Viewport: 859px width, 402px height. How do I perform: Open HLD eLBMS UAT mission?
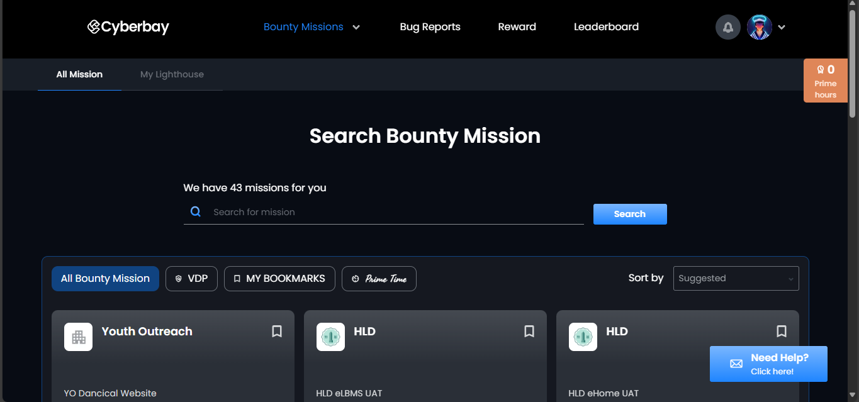(349, 393)
